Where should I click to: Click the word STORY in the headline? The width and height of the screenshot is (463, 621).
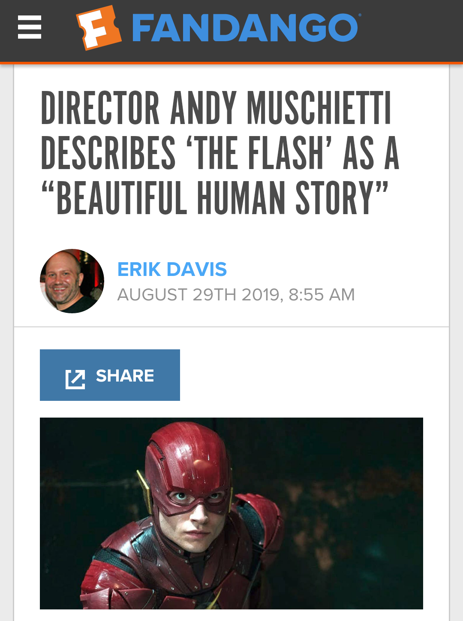(x=336, y=198)
